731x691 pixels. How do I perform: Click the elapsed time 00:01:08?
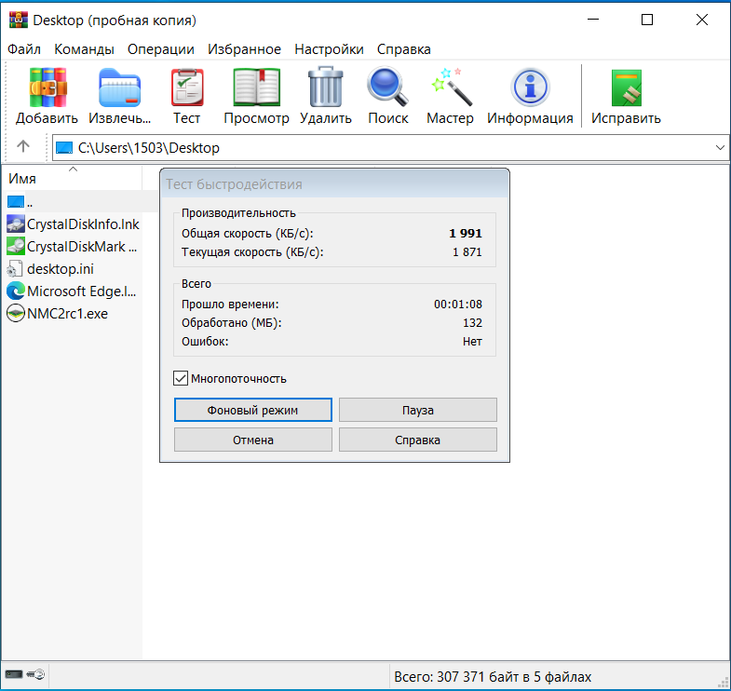[458, 304]
